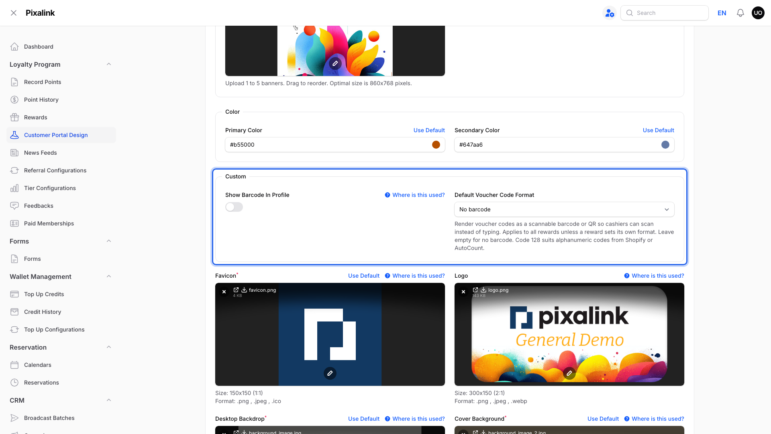771x434 pixels.
Task: Open Point History page
Action: 61,100
